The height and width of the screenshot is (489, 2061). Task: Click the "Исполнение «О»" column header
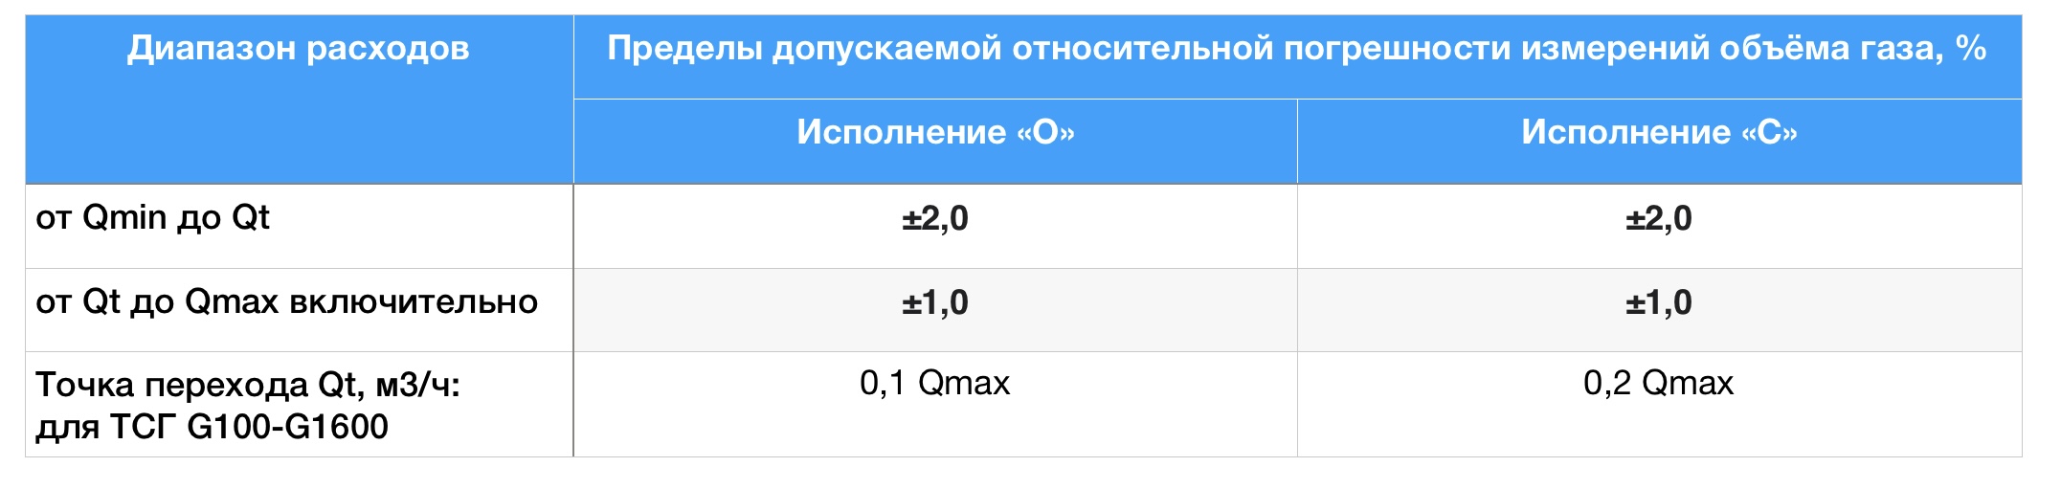point(935,132)
